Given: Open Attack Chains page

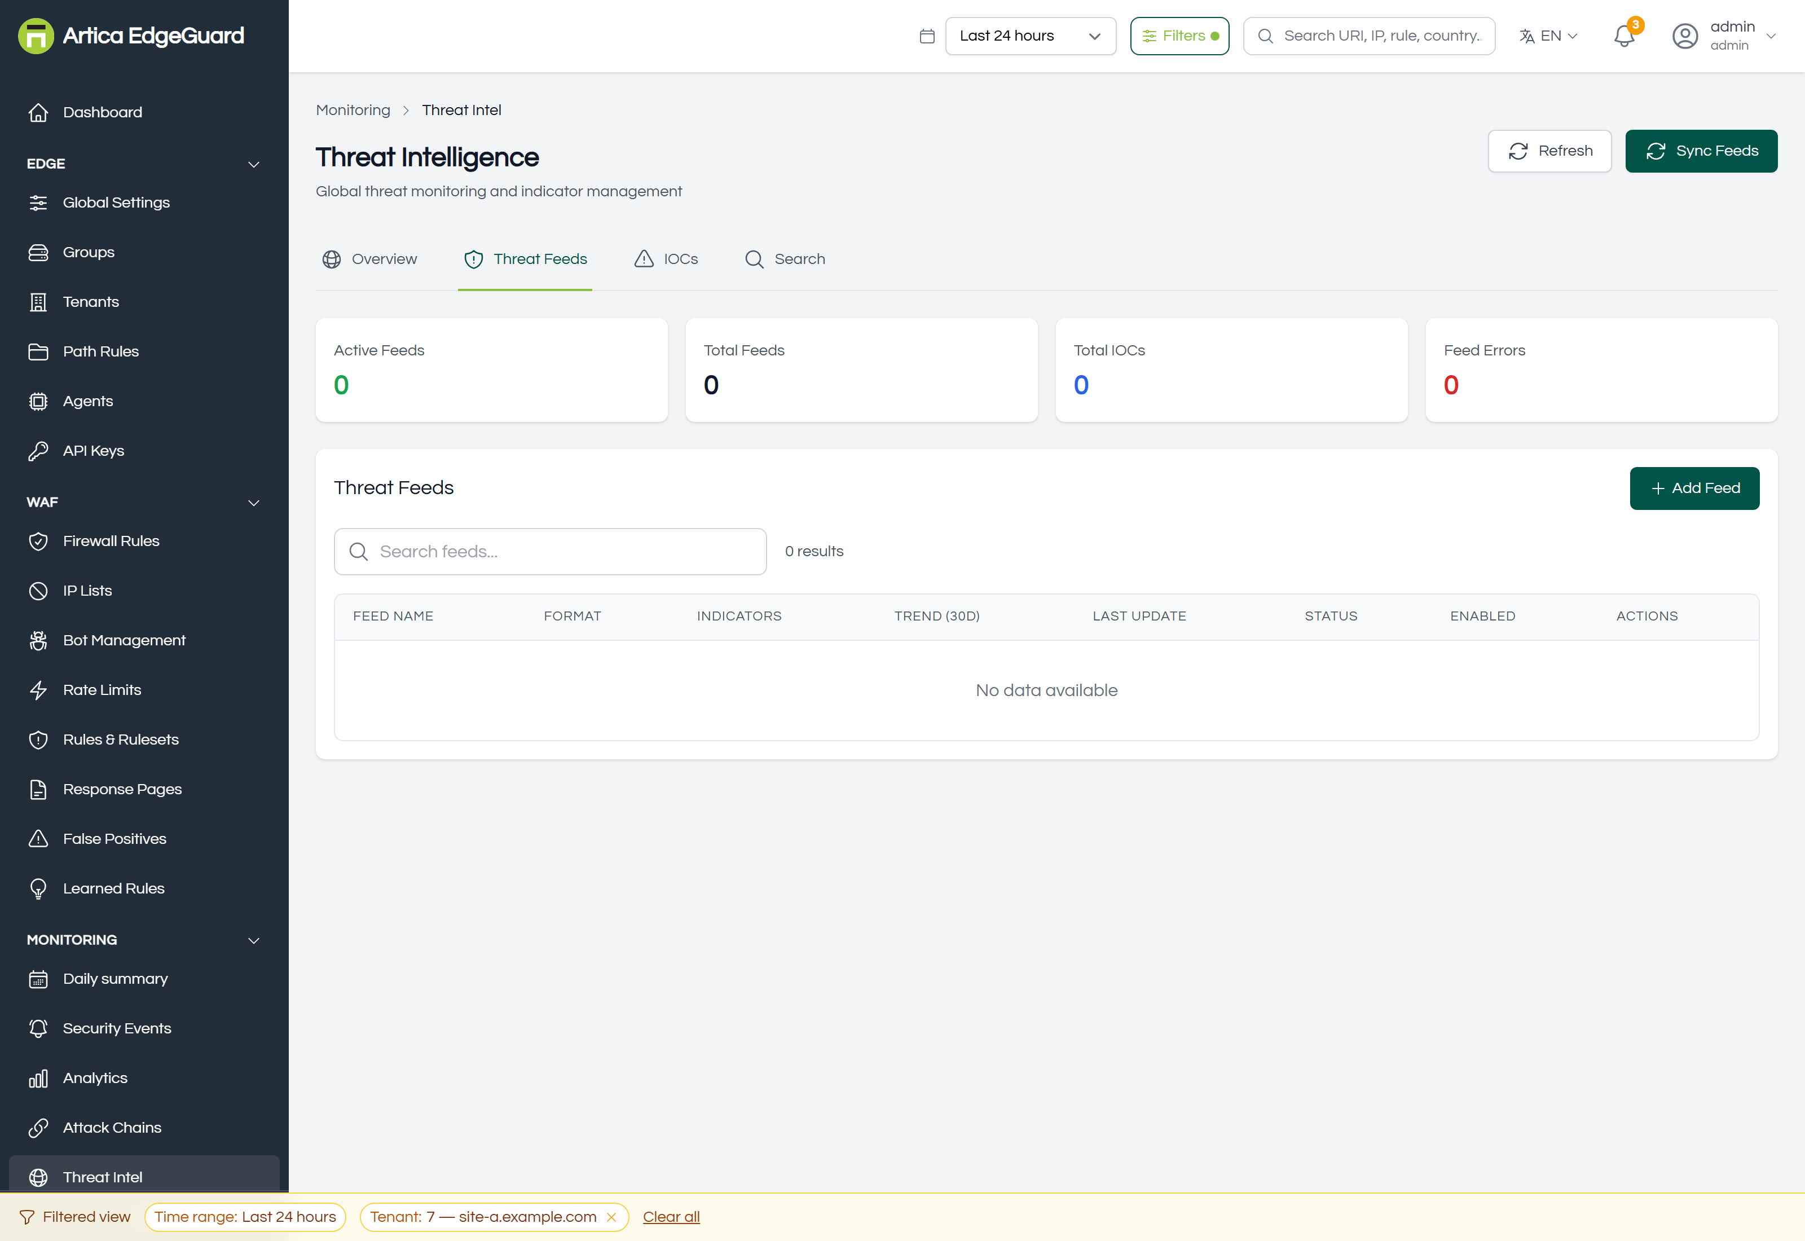Looking at the screenshot, I should (x=144, y=1128).
